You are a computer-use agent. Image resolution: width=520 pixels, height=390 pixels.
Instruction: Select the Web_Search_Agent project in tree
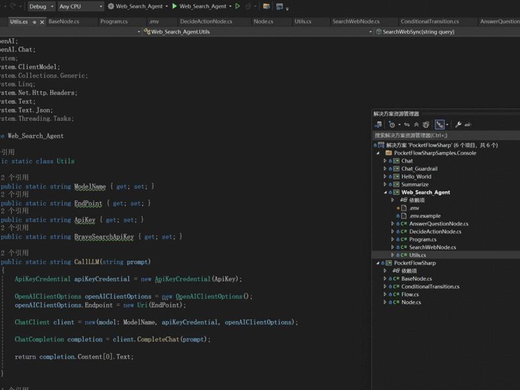click(x=426, y=192)
